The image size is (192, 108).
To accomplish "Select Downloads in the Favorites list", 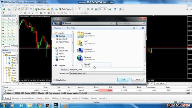I will tap(63, 39).
